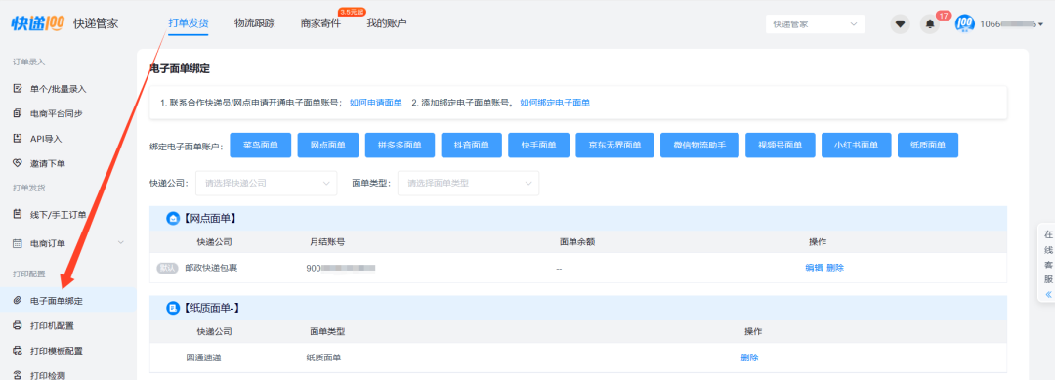Click the 打印模板配置 icon
Viewport: 1055px width, 380px height.
click(19, 351)
